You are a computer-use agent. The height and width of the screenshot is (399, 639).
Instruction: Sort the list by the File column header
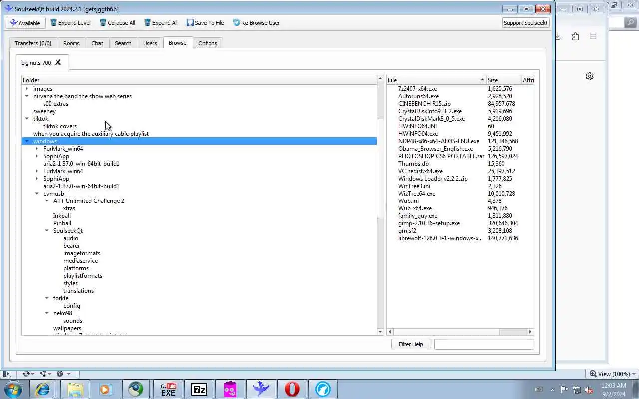pos(436,80)
